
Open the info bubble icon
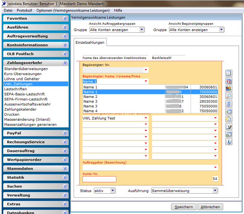(x=229, y=142)
